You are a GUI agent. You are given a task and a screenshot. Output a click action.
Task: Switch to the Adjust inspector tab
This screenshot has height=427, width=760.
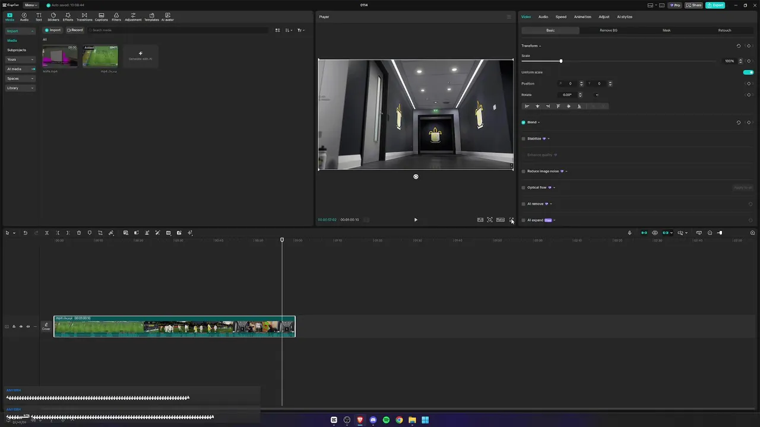click(x=604, y=17)
